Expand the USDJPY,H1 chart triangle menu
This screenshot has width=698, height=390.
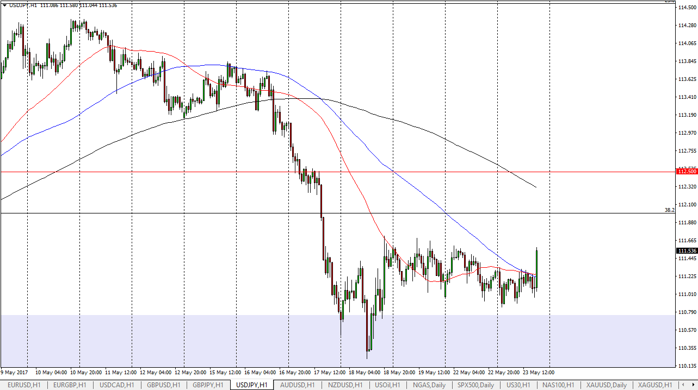point(5,5)
